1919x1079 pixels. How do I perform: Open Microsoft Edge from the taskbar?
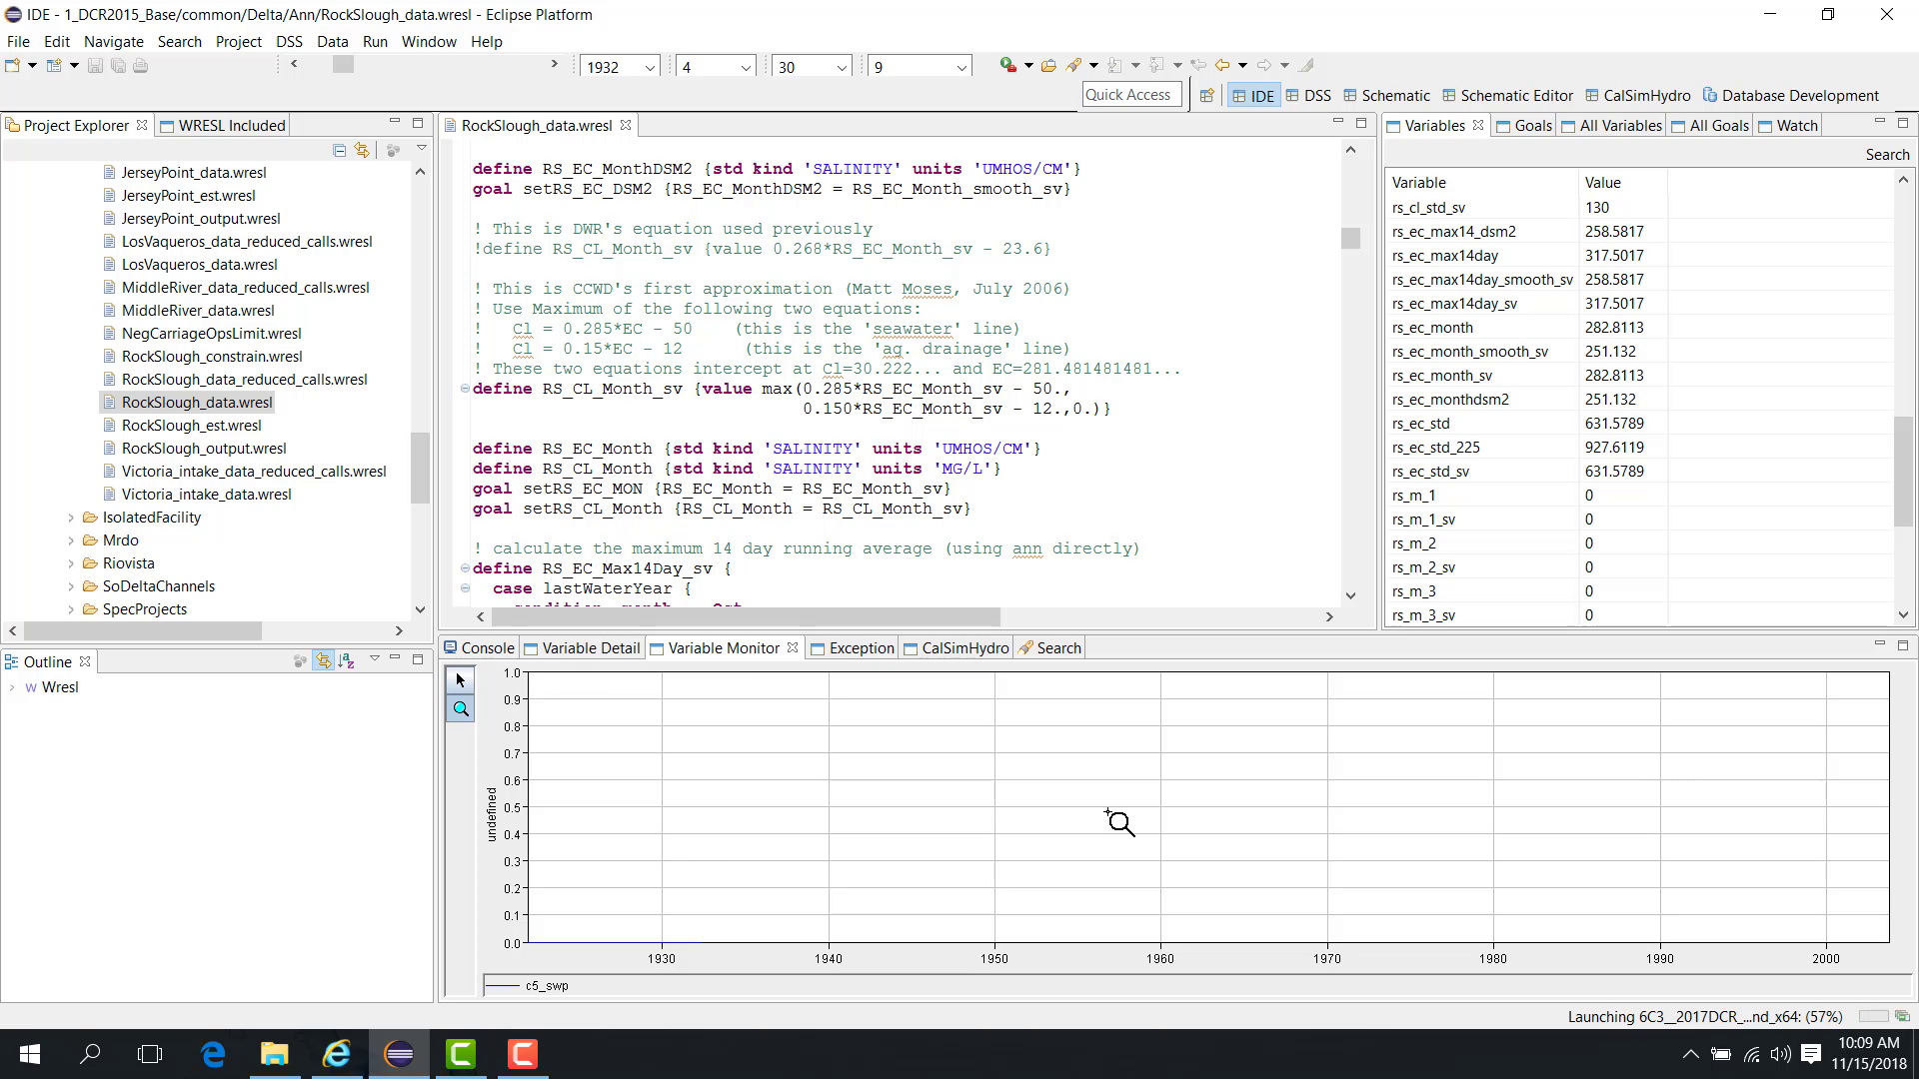point(213,1054)
